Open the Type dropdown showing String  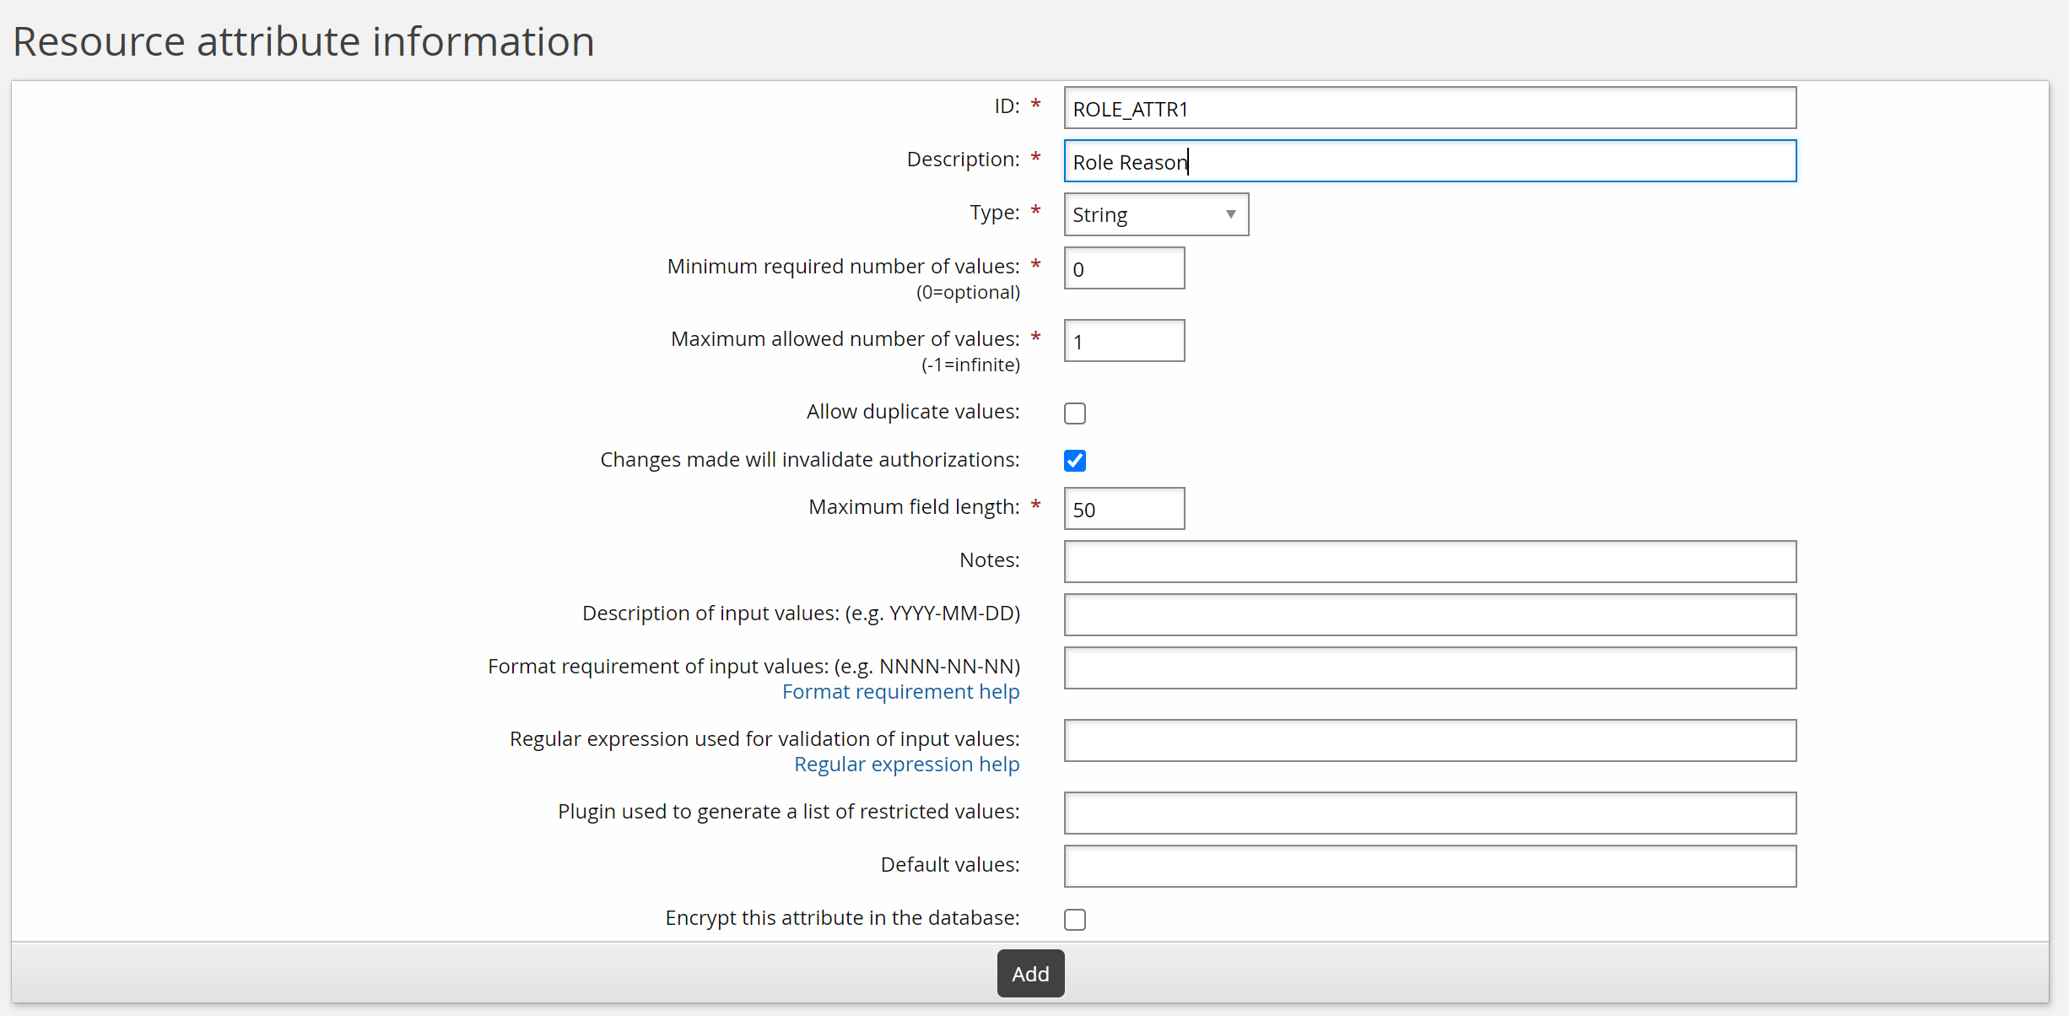coord(1154,215)
